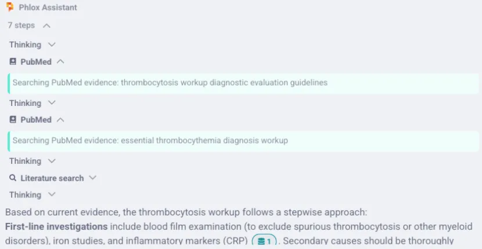The height and width of the screenshot is (249, 482).
Task: Click the 7 steps label
Action: (21, 25)
